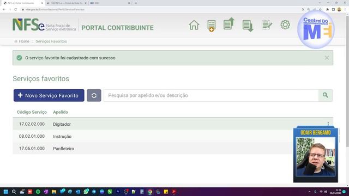349x196 pixels.
Task: Switch to the MEI browser tab
Action: pos(109,3)
